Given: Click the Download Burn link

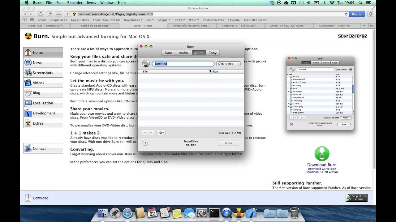Looking at the screenshot, I should point(322,165).
